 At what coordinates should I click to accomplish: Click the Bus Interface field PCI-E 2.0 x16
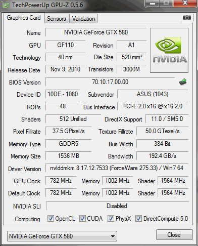point(153,106)
